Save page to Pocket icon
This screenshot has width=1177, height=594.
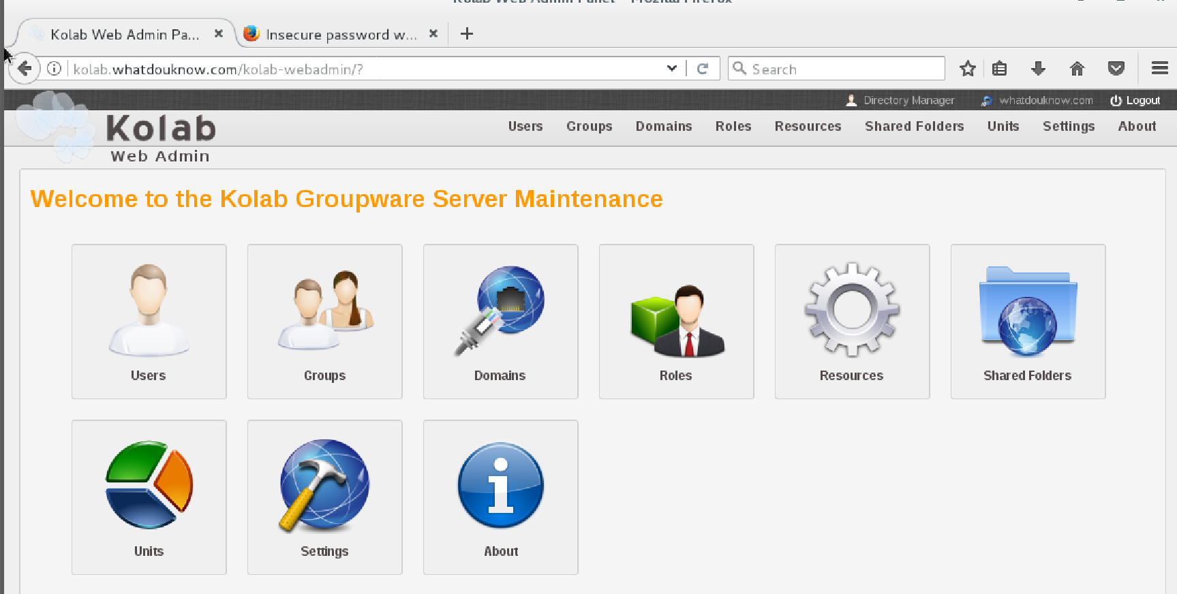pos(1116,69)
